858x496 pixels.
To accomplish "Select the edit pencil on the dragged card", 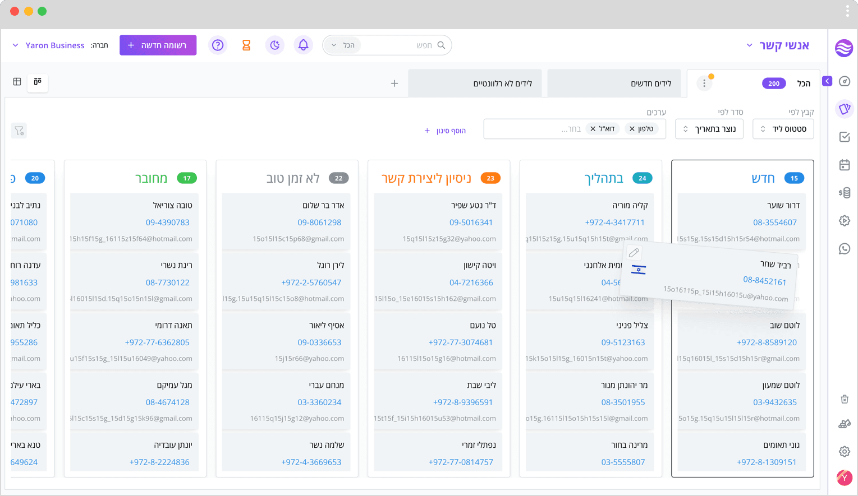I will (634, 253).
